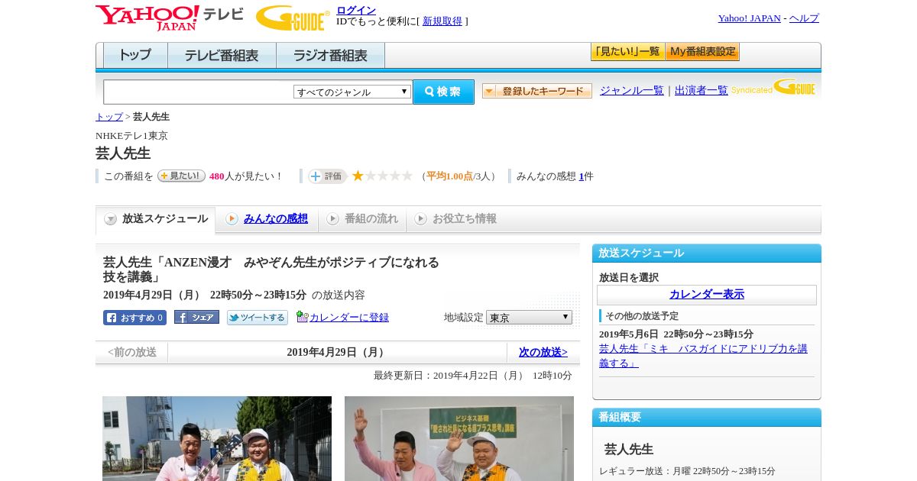
Task: Click 放送スケジュール sidebar panel header
Action: click(x=707, y=253)
